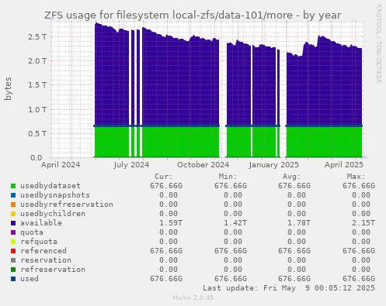Click available minimum value 1.42T

pos(235,223)
